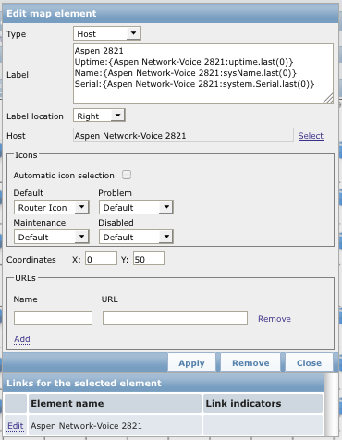Open the Disabled icon dropdown
Image resolution: width=342 pixels, height=440 pixels.
pyautogui.click(x=136, y=237)
